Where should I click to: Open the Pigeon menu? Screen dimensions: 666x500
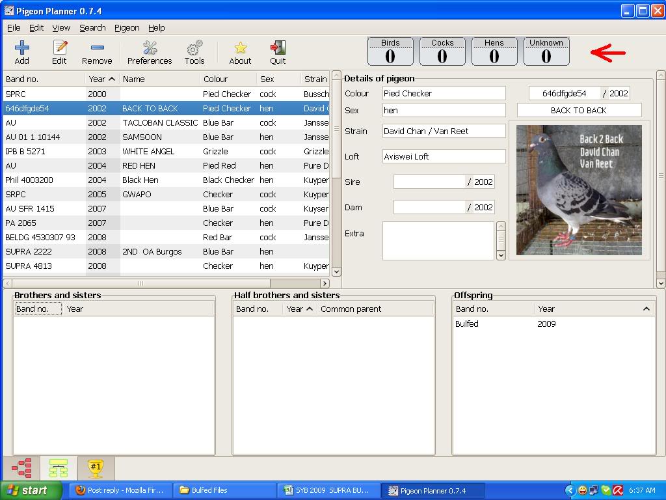[127, 28]
